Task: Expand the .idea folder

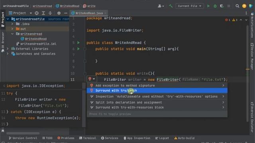Action: [x=12, y=24]
